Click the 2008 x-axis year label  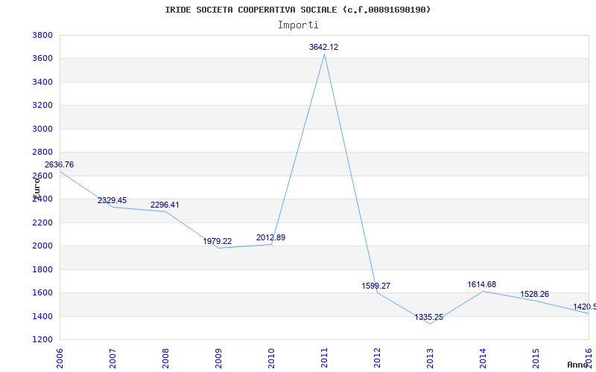click(165, 359)
